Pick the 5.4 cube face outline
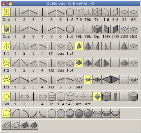The height and width of the screenshot is (133, 141). click(x=115, y=12)
